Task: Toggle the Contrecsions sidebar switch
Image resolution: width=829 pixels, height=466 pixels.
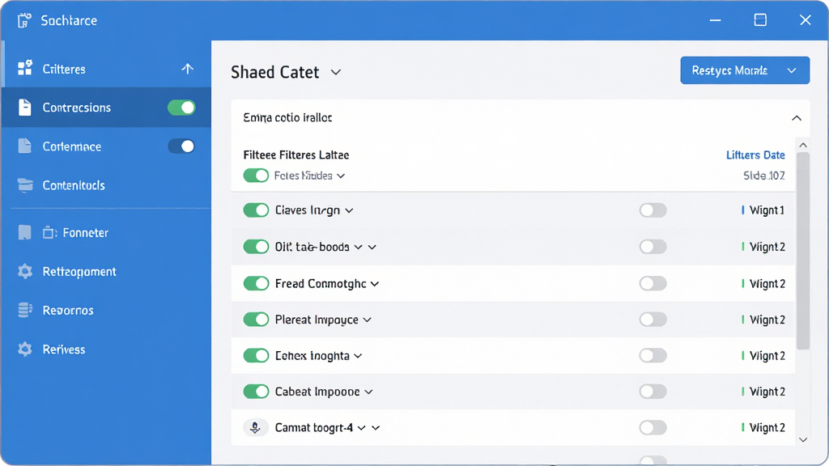Action: pos(181,108)
